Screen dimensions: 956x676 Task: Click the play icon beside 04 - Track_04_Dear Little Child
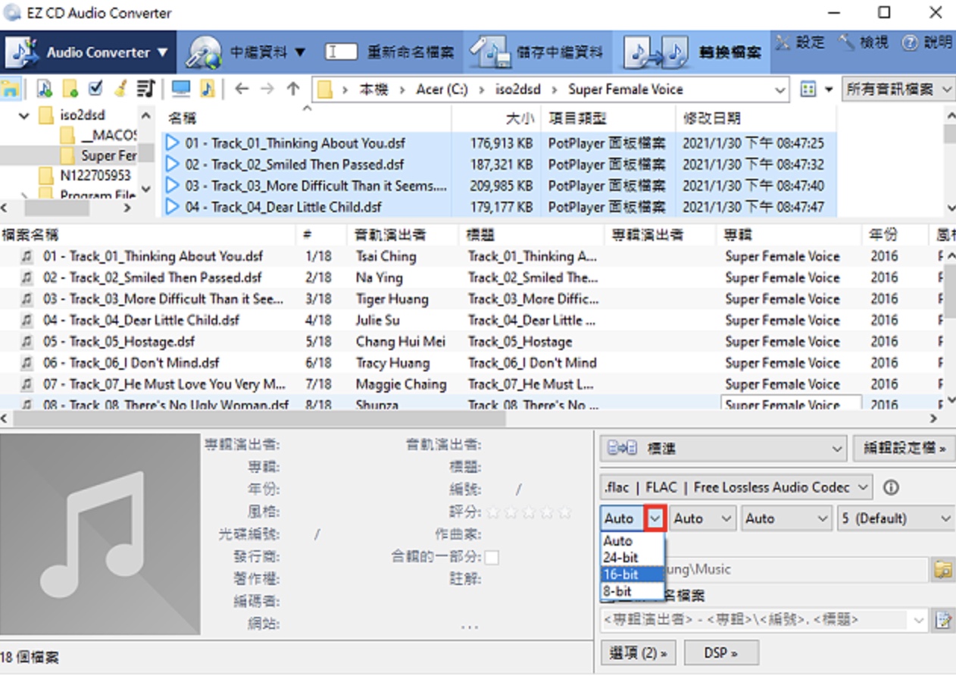pyautogui.click(x=172, y=207)
